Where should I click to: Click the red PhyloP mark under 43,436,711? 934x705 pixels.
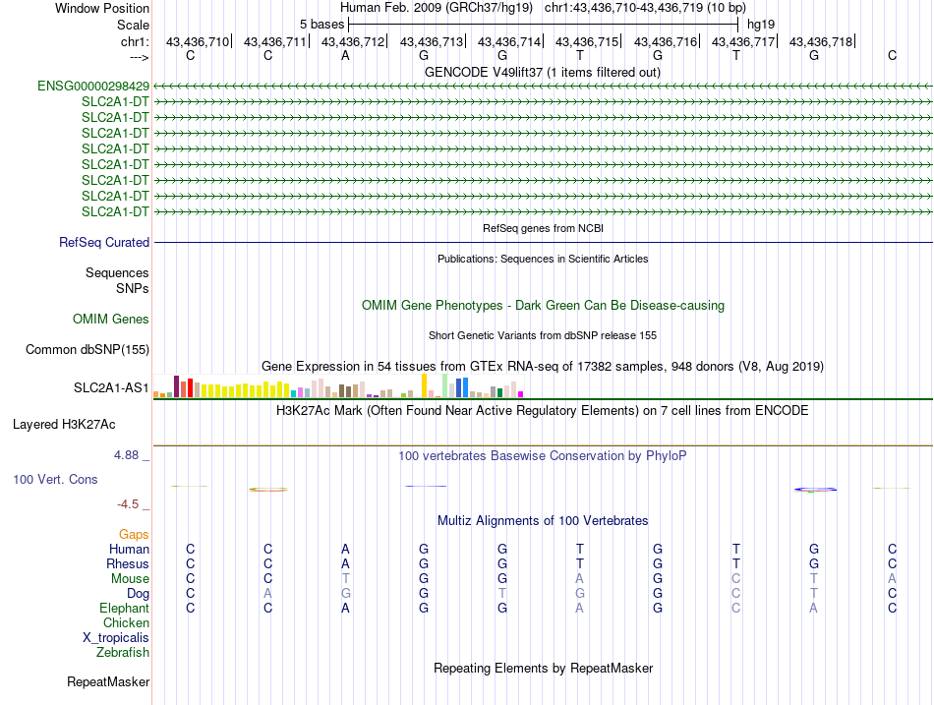[268, 490]
